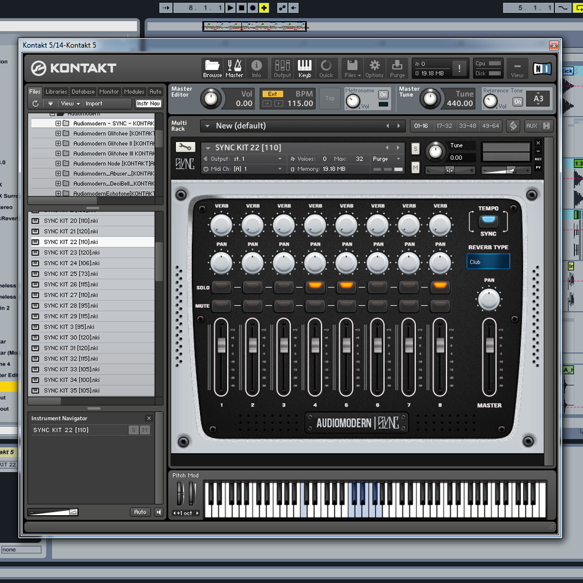Close the Instrument Navigator pane
This screenshot has width=583, height=583.
(149, 418)
